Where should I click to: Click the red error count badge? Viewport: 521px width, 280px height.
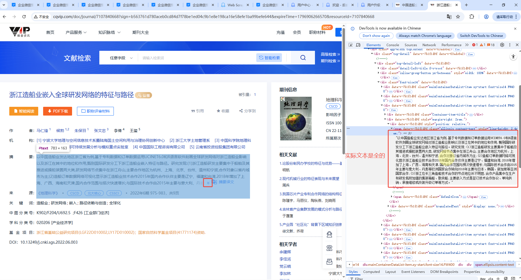click(x=475, y=45)
